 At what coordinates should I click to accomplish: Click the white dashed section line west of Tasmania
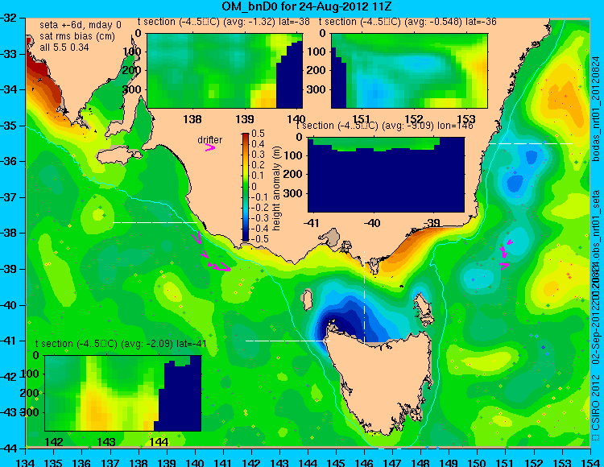288,341
